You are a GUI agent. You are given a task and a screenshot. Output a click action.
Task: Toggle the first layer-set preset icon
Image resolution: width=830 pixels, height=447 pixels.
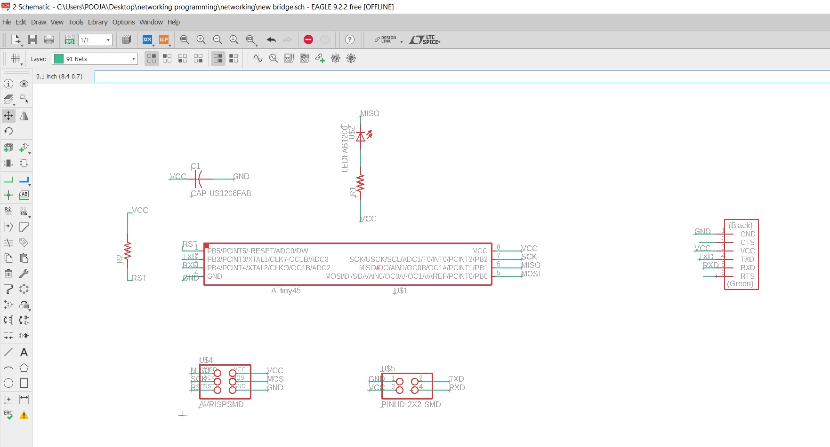[152, 58]
